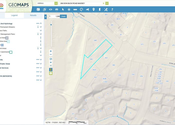The width and height of the screenshot is (175, 125).
Task: Open the ruler measure tool
Action: 75,9
